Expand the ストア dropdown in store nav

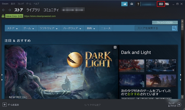pos(12,28)
